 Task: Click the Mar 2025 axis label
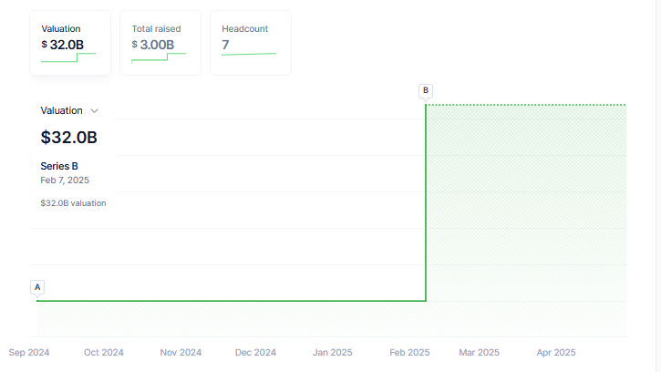pos(480,353)
